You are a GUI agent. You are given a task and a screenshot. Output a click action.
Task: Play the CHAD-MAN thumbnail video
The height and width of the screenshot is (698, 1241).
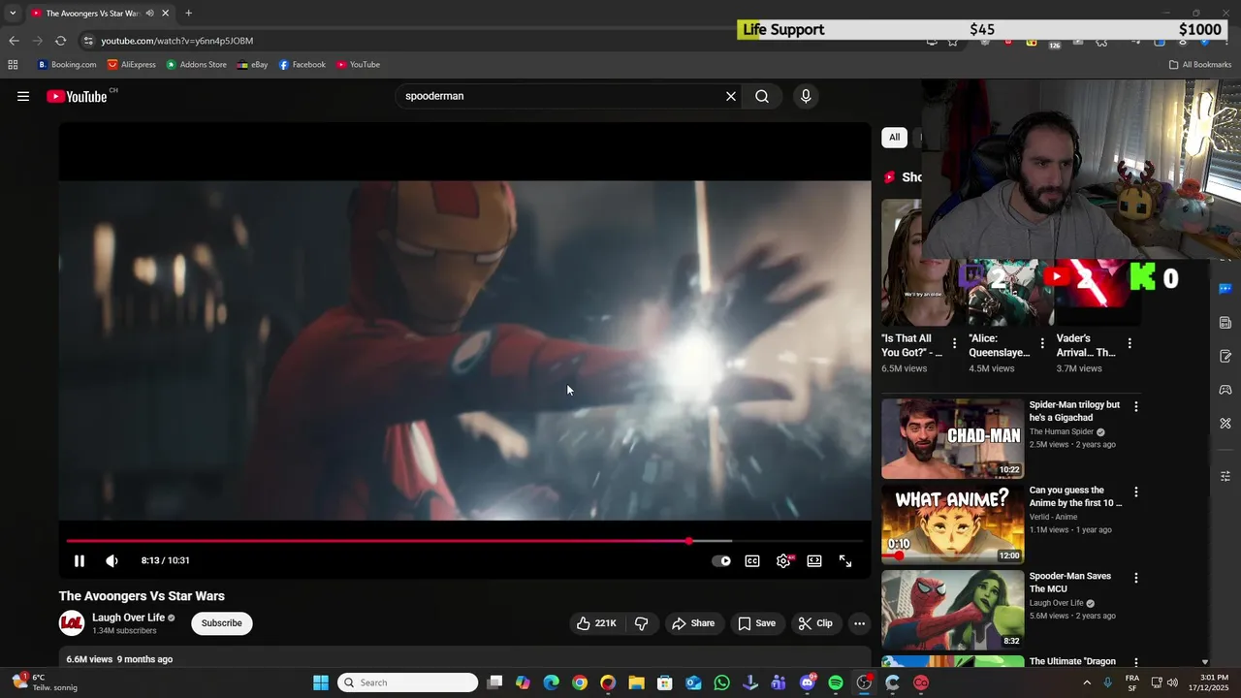pos(952,438)
